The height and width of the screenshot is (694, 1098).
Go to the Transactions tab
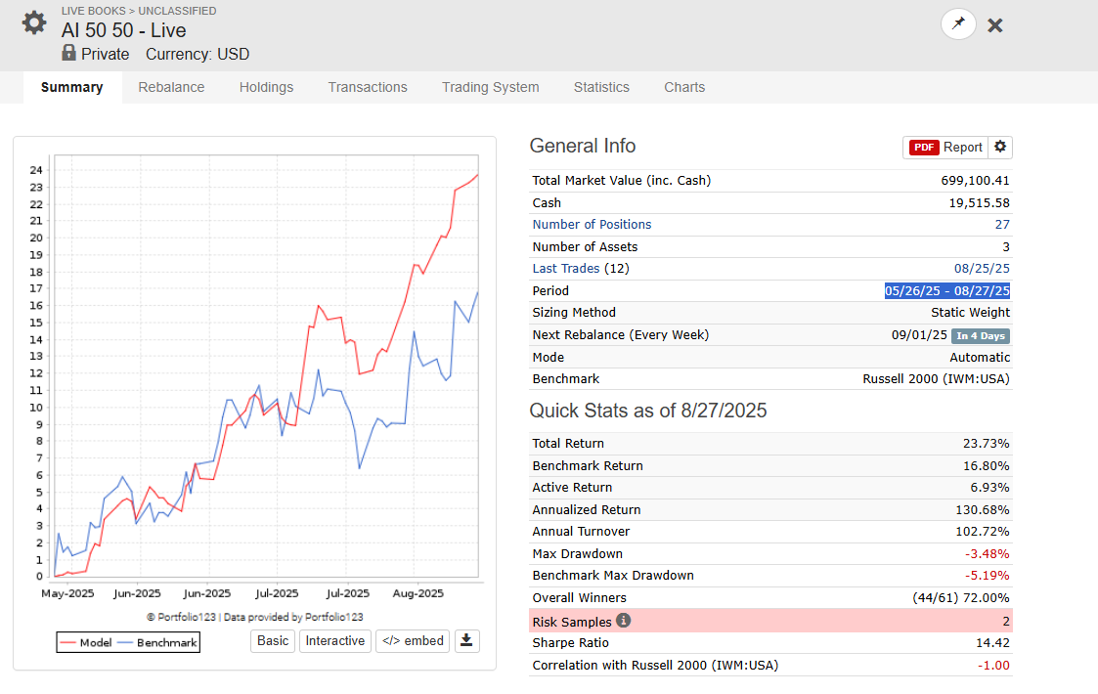pyautogui.click(x=368, y=88)
